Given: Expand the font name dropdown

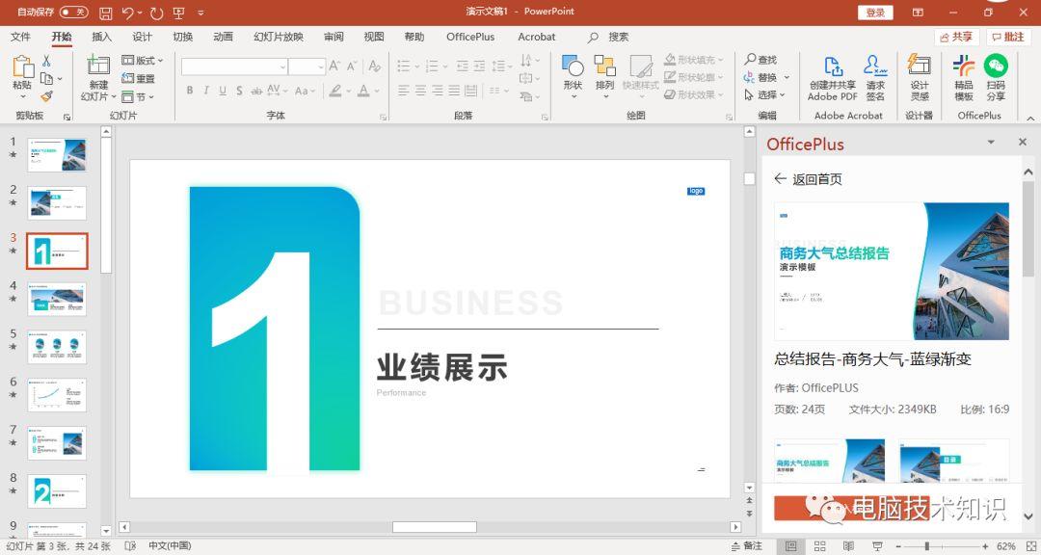Looking at the screenshot, I should tap(282, 66).
